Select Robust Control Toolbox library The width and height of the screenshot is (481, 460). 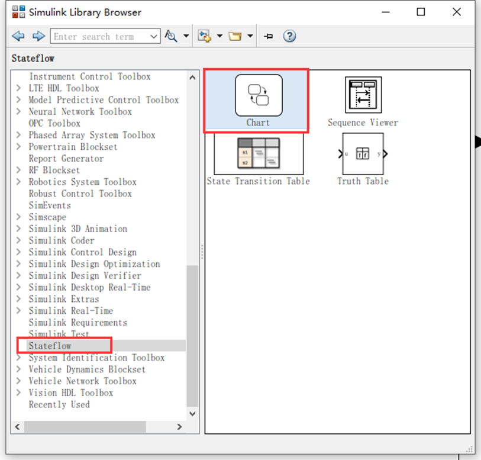point(80,194)
